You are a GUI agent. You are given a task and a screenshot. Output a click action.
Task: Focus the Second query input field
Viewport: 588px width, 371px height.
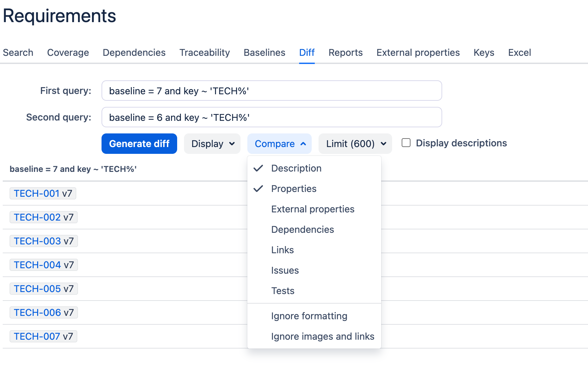272,117
